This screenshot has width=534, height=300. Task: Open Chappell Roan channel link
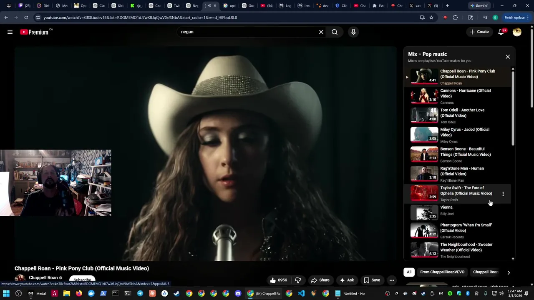pos(43,278)
